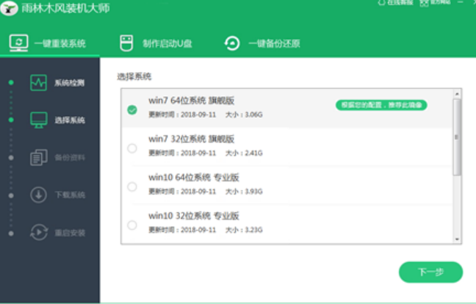Click the system list scrollbar down arrow
The width and height of the screenshot is (476, 304).
[x=457, y=239]
